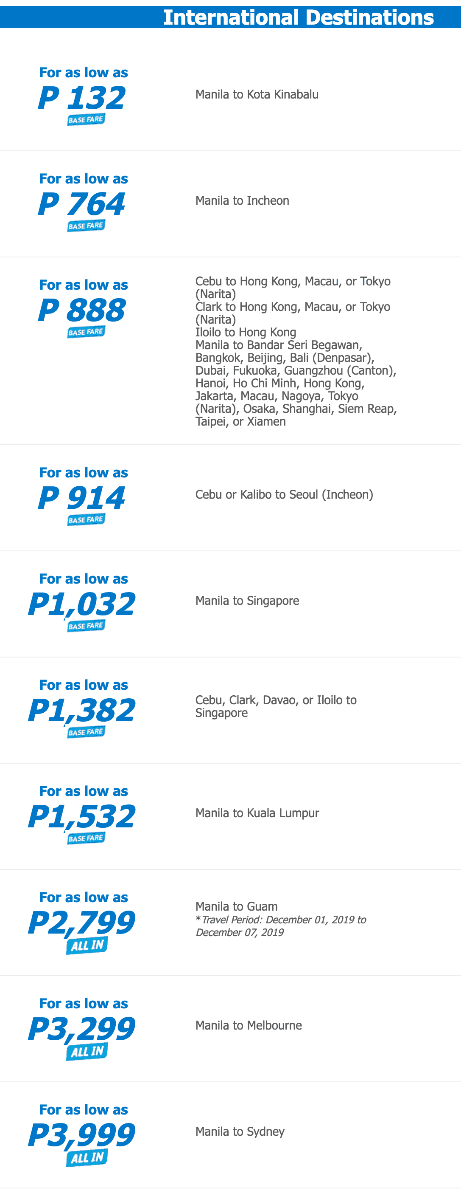The width and height of the screenshot is (461, 1202).
Task: Click the BASE FARE badge under P 764
Action: pos(86,226)
